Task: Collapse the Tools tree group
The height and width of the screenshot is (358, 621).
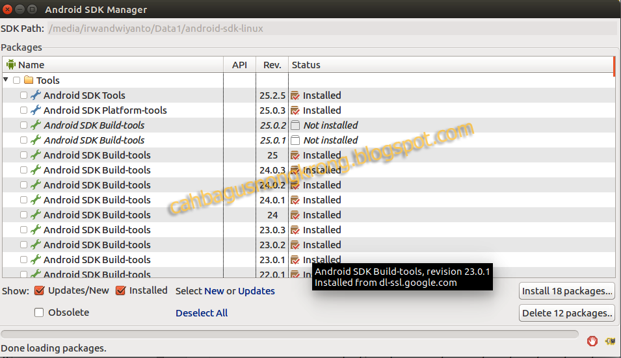Action: pyautogui.click(x=6, y=80)
